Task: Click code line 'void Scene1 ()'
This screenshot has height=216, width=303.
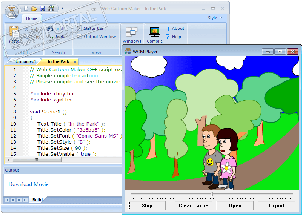Action: click(x=48, y=112)
